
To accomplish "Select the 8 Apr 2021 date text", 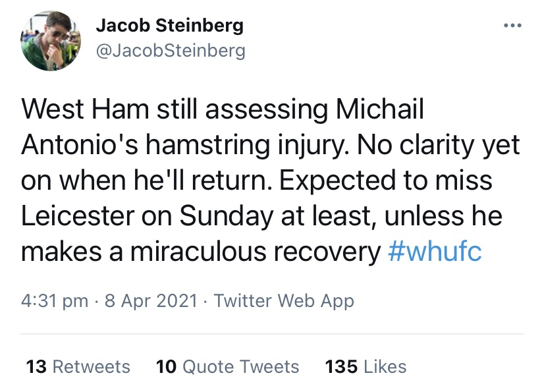I will click(151, 300).
